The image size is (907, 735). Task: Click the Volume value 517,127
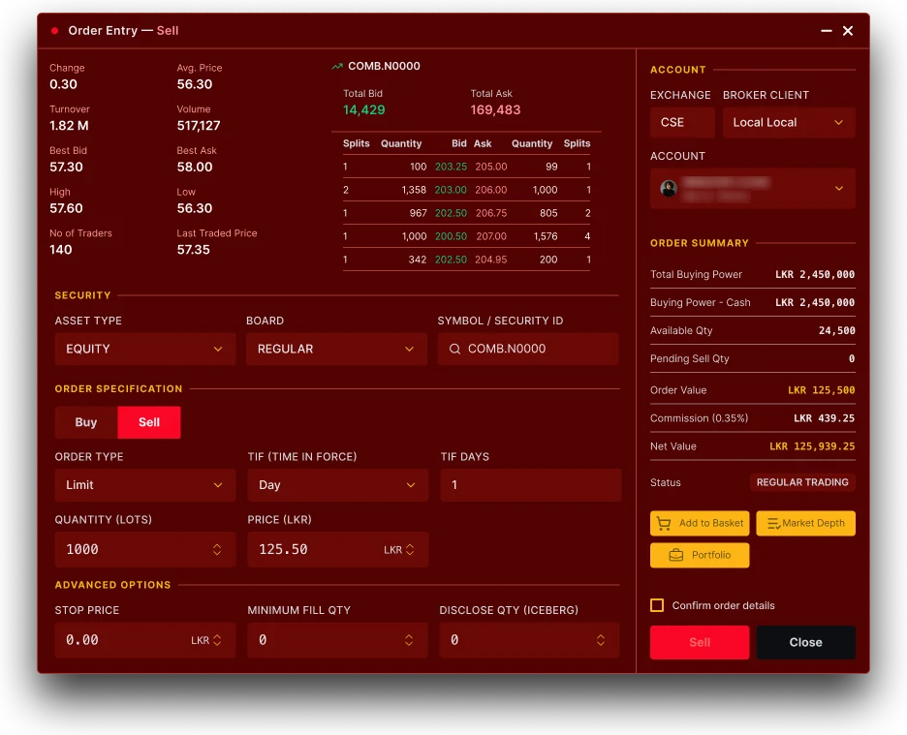199,126
